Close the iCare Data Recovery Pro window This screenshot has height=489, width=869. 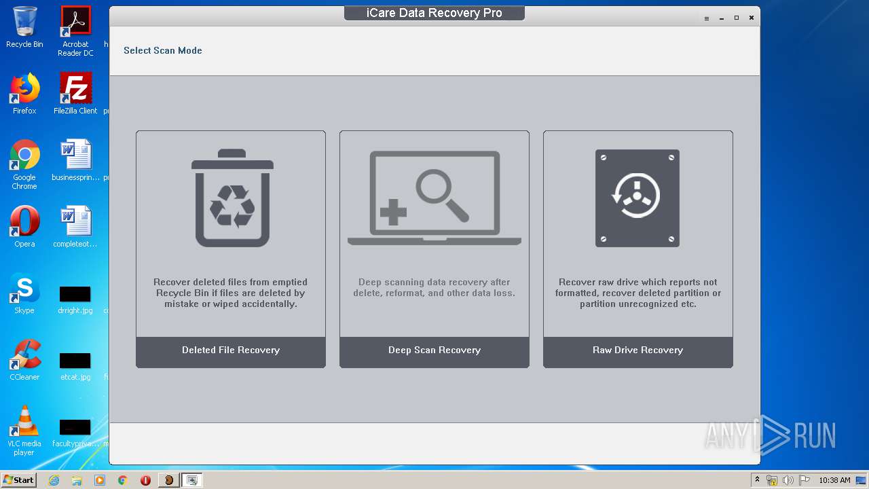pyautogui.click(x=752, y=18)
